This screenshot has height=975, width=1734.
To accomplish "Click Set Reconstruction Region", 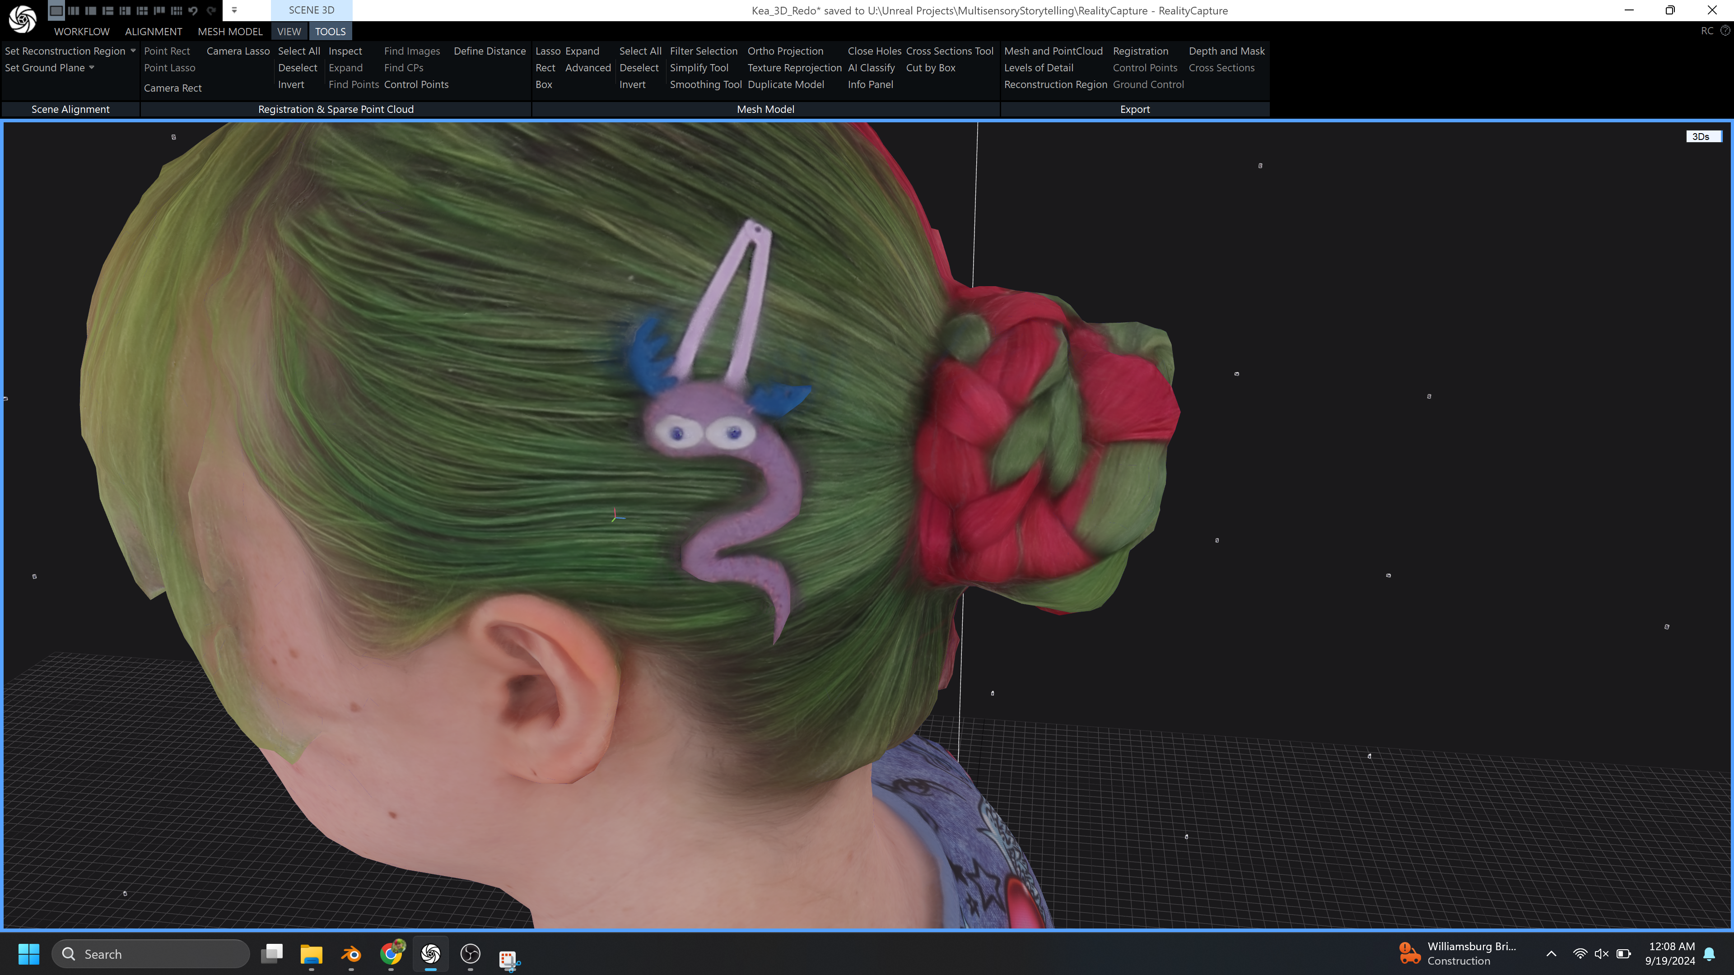I will pyautogui.click(x=65, y=51).
